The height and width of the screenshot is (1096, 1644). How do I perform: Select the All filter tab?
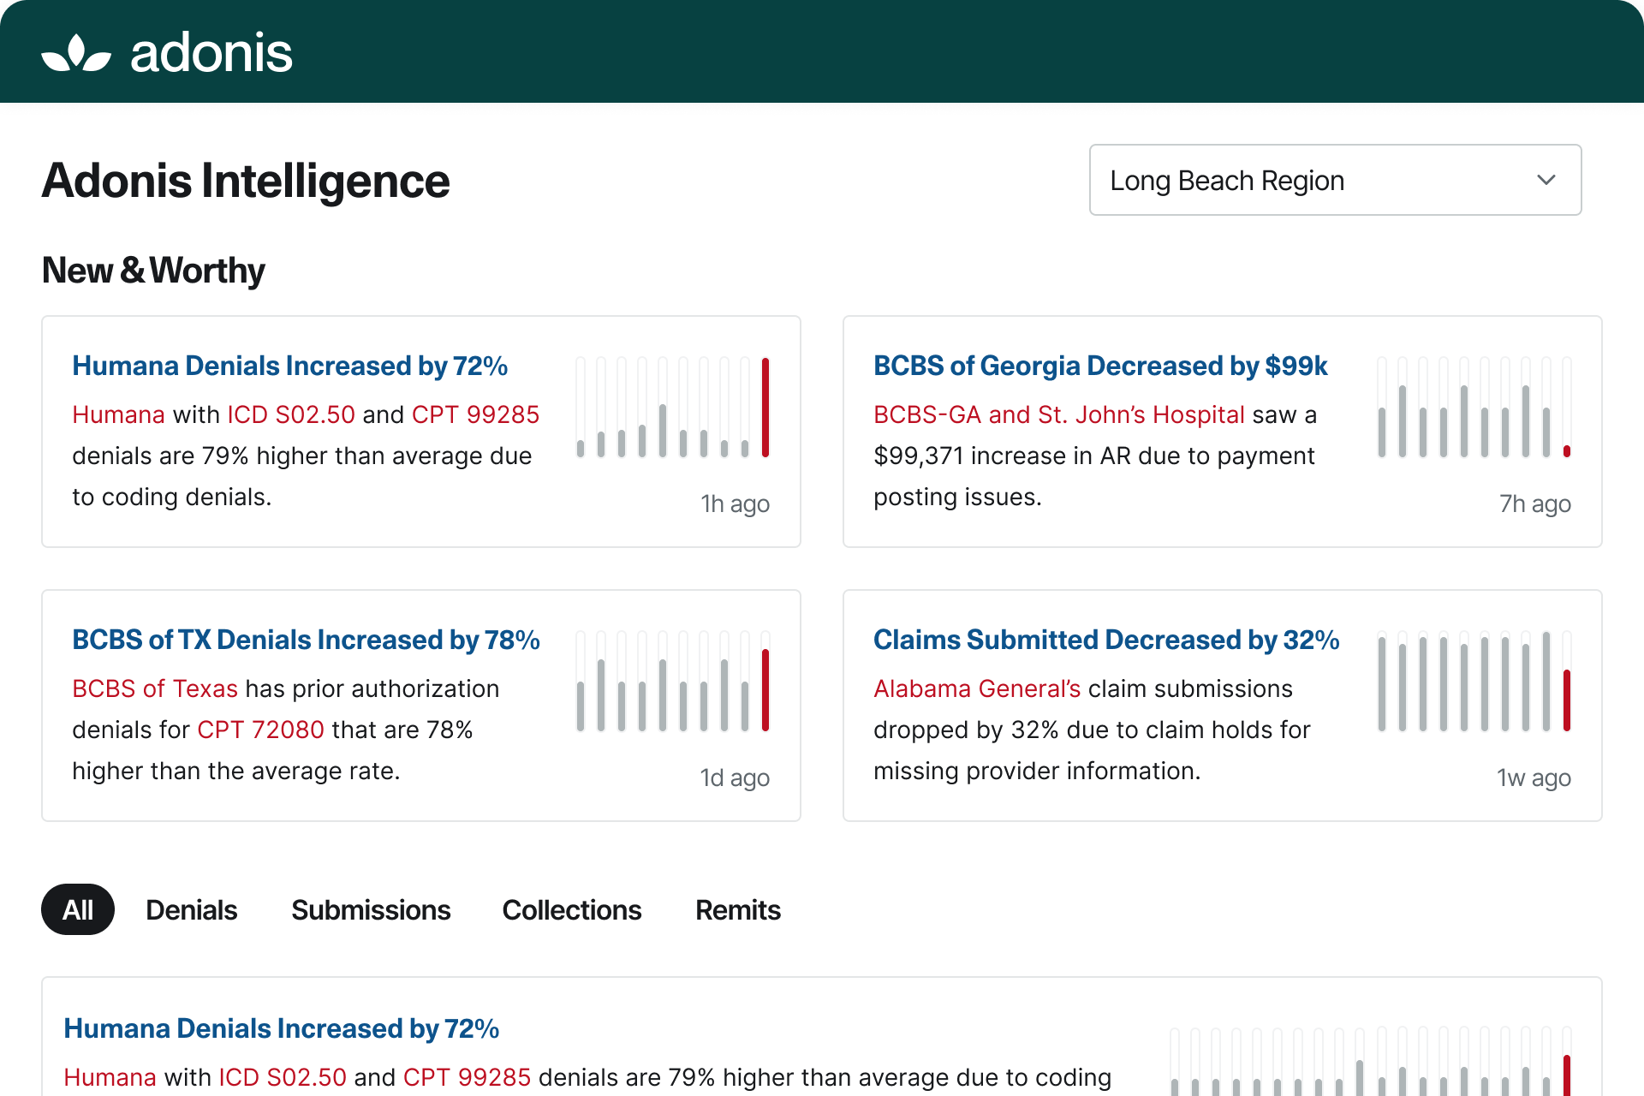tap(78, 909)
